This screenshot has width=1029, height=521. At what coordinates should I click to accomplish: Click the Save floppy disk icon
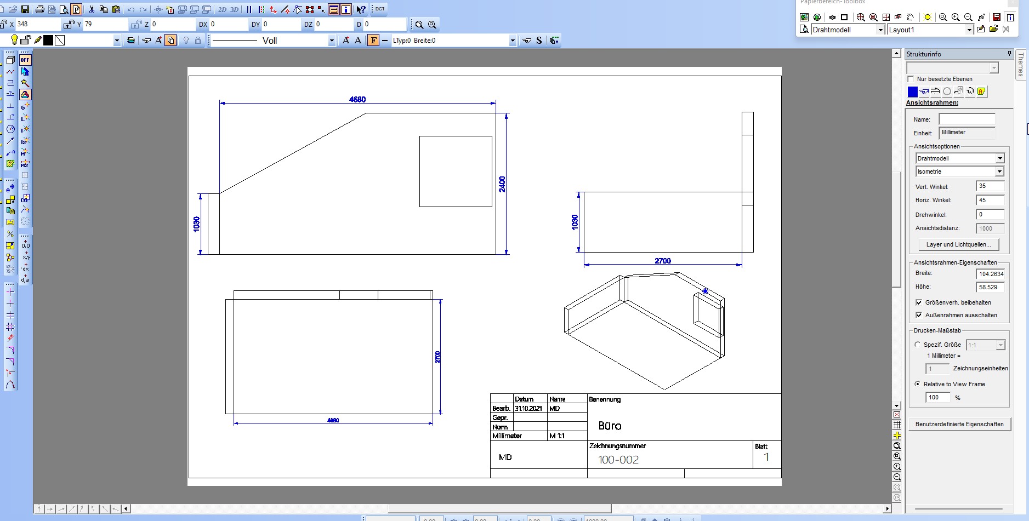click(x=25, y=9)
